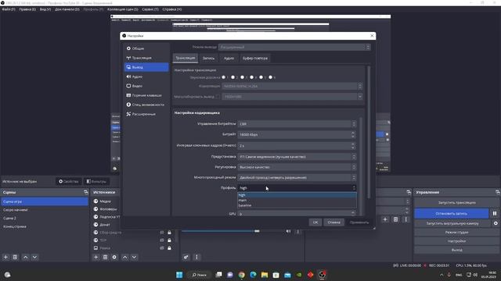Screen dimensions: 501x281
Task: Toggle visibility of the Сбор средств source
Action: (162, 233)
